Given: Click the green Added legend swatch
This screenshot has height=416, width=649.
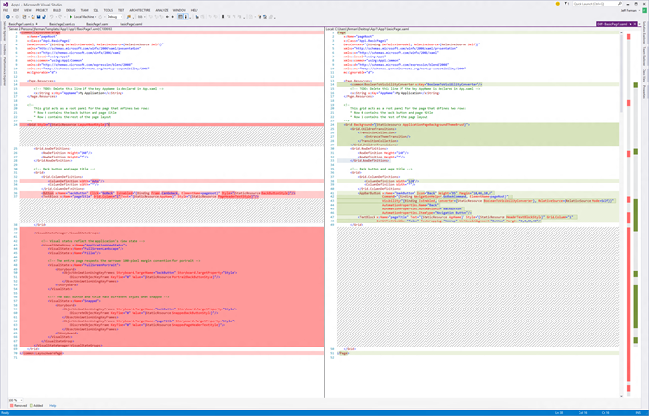Looking at the screenshot, I should 31,405.
